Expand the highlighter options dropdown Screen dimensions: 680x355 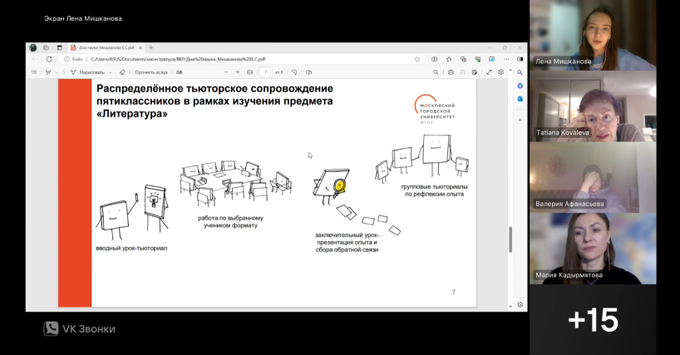tap(57, 72)
